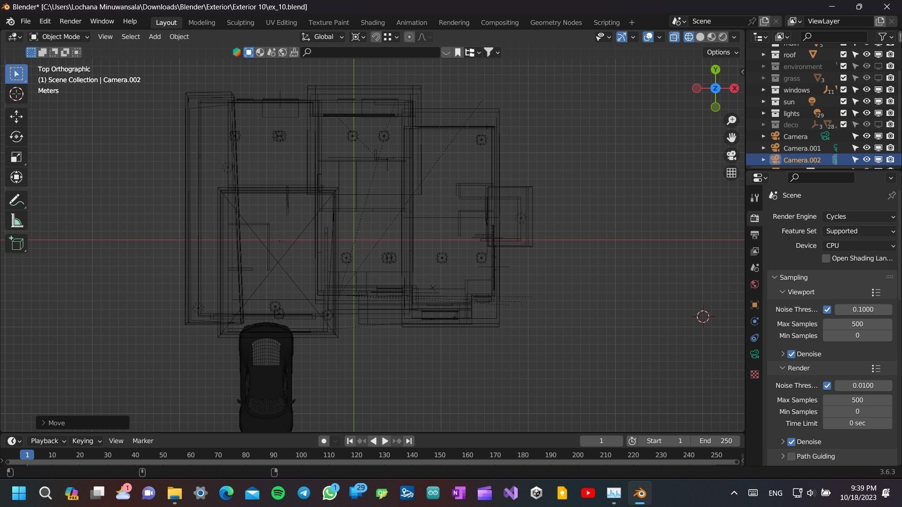Expand the windows collection in outliner
Viewport: 902px width, 507px height.
click(763, 90)
